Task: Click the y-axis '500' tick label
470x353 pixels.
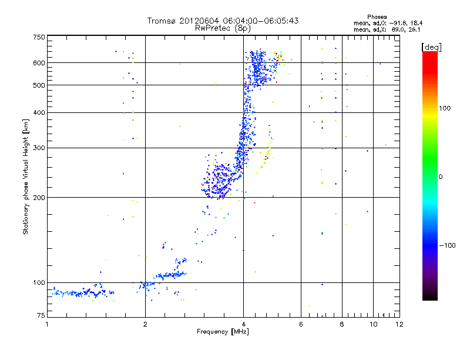Action: point(39,85)
